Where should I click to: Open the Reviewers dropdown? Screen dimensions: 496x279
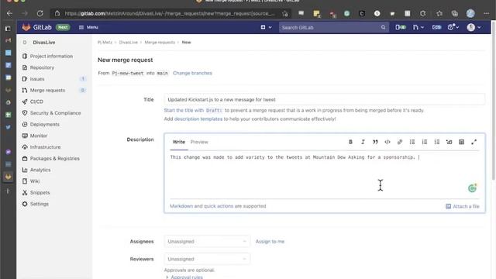(207, 259)
